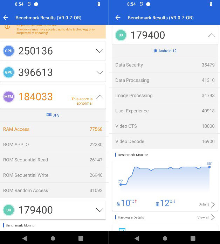Tap Android home button on left navigation bar
Image resolution: width=220 pixels, height=244 pixels.
click(x=53, y=238)
